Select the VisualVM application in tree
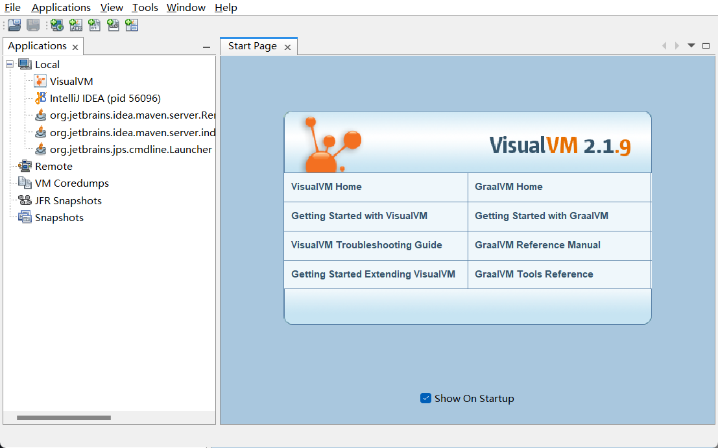Viewport: 718px width, 448px height. [71, 82]
